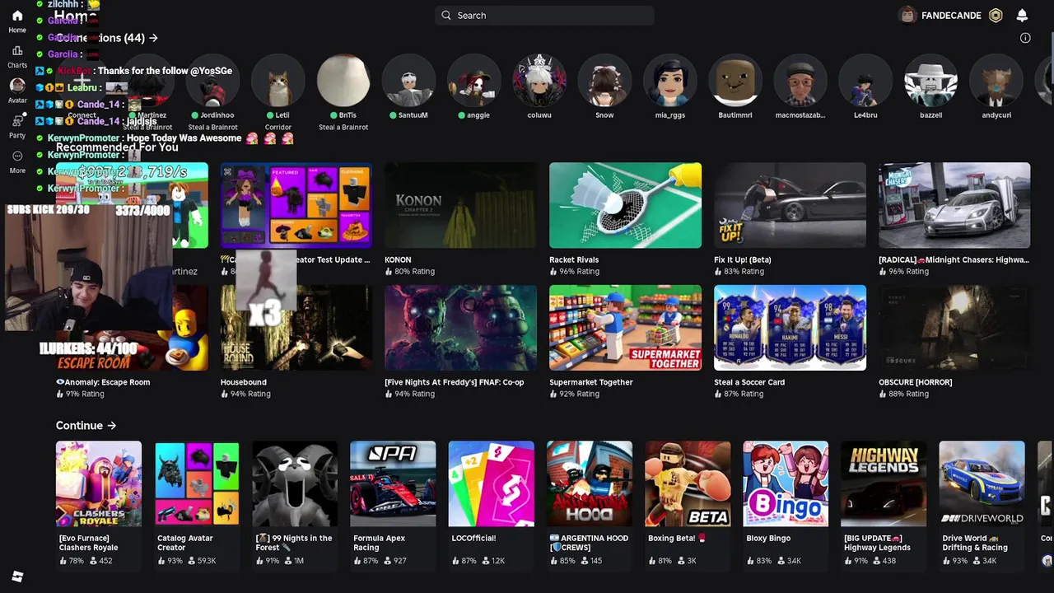This screenshot has width=1054, height=593.
Task: Open Snow connection avatar
Action: coord(604,82)
